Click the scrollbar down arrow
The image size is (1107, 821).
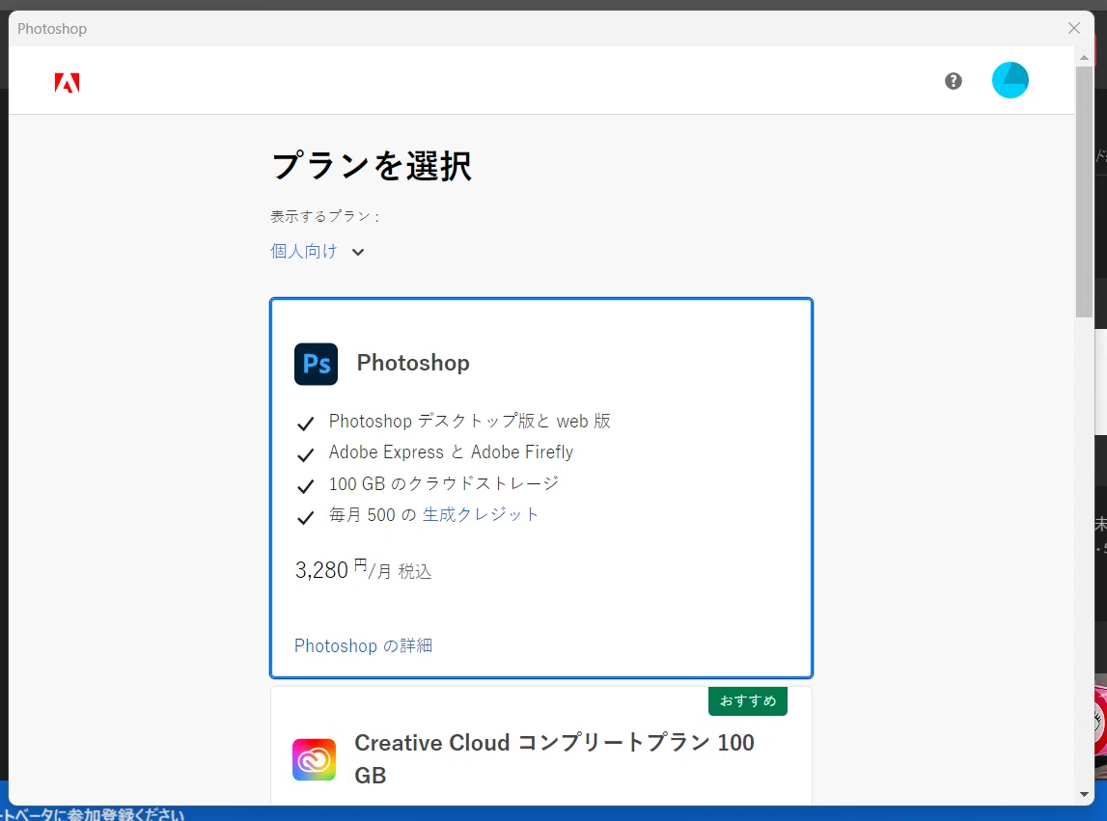(x=1084, y=794)
